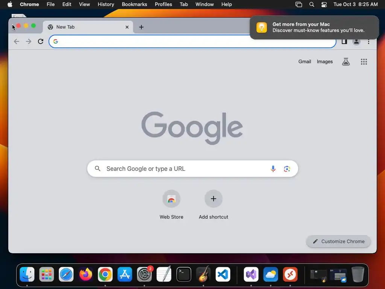Open the App Store from the Dock
The height and width of the screenshot is (289, 385).
pyautogui.click(x=125, y=274)
